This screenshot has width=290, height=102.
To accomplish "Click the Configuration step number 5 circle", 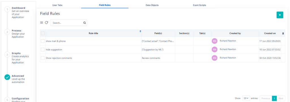I will (7, 100).
